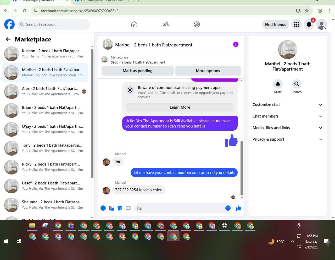
Task: Open Settings gear on taskbar
Action: [x=225, y=225]
